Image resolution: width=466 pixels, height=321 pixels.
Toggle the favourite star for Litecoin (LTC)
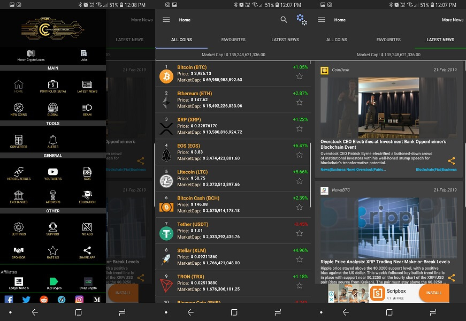tap(300, 181)
